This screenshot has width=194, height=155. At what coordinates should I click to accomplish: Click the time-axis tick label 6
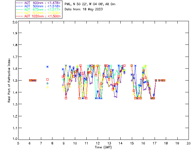point(30,143)
